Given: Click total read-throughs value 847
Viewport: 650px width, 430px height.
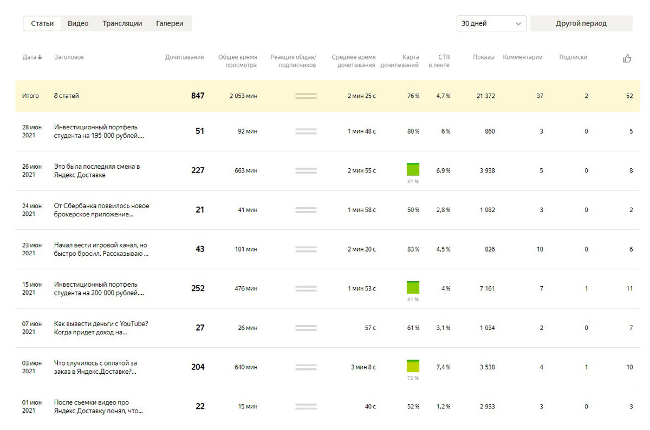Looking at the screenshot, I should 198,96.
